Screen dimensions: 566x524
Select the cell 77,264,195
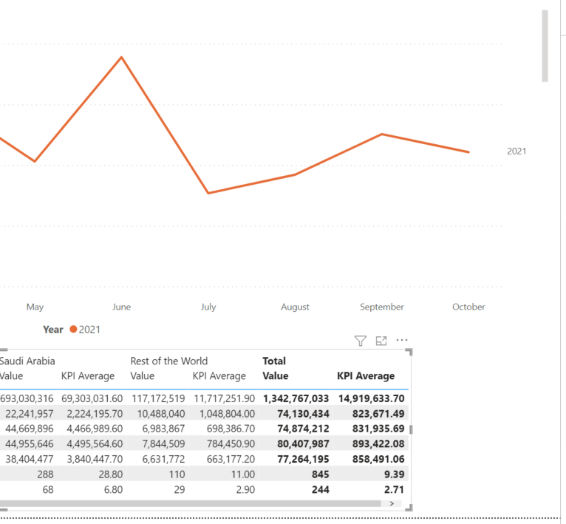(x=303, y=460)
